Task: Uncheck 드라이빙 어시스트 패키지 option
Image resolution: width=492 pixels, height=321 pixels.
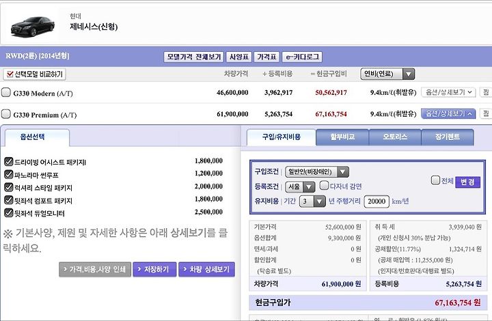Action: 8,162
